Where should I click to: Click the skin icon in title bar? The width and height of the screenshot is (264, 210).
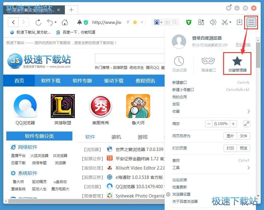point(229,8)
